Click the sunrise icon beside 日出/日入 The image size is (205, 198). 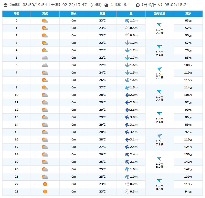pos(138,5)
